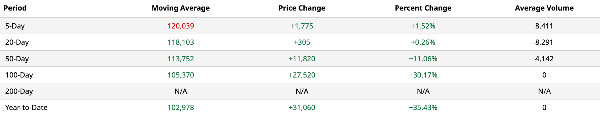This screenshot has height=114, width=600.
Task: Click the 102,978 moving average value
Action: (x=180, y=107)
